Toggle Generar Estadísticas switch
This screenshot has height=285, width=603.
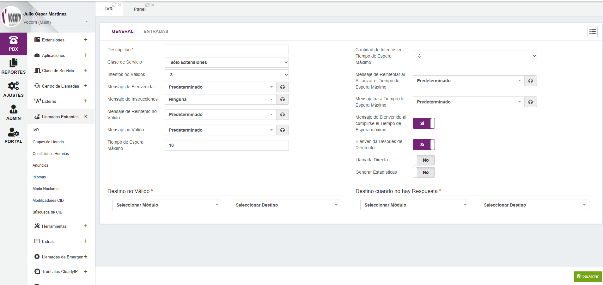click(x=423, y=172)
